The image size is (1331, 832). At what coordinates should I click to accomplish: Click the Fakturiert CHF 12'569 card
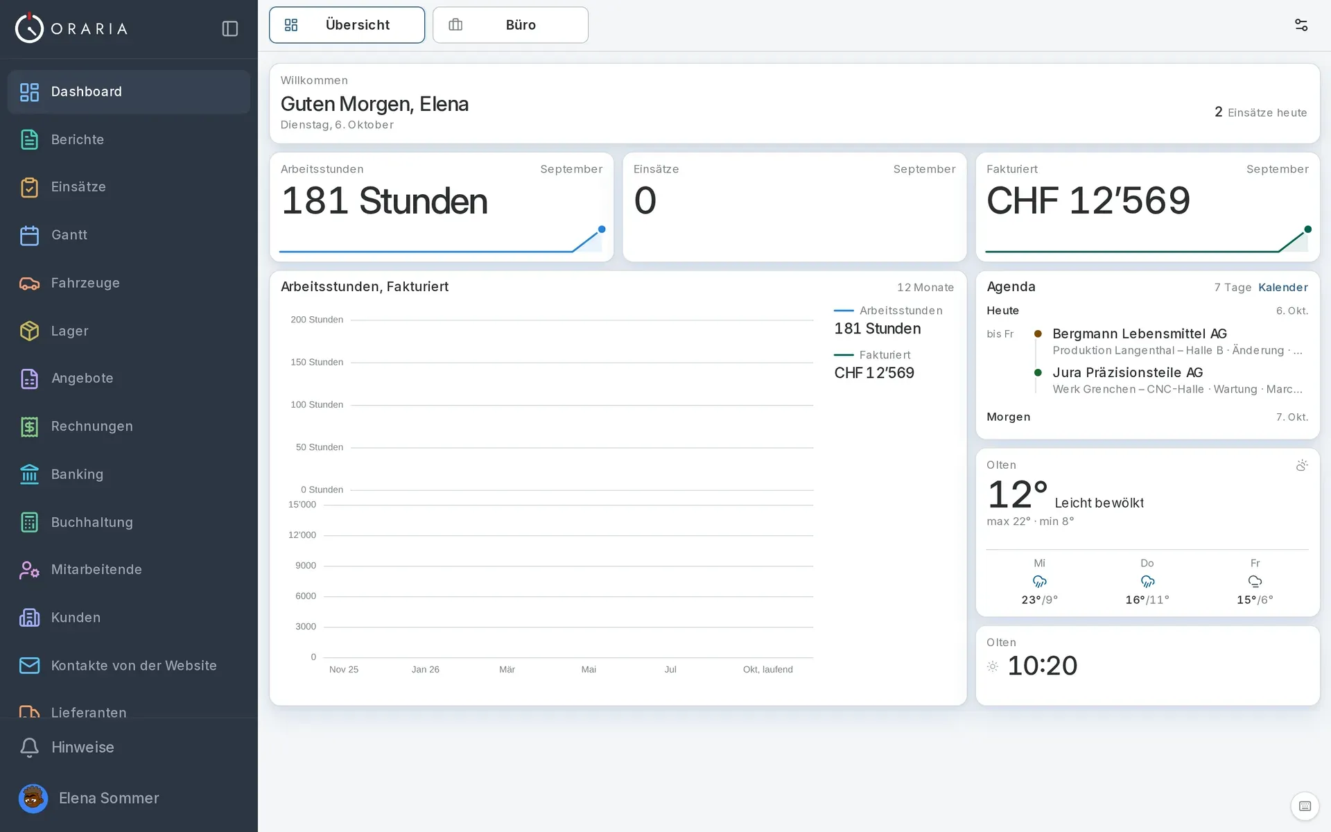click(1147, 207)
